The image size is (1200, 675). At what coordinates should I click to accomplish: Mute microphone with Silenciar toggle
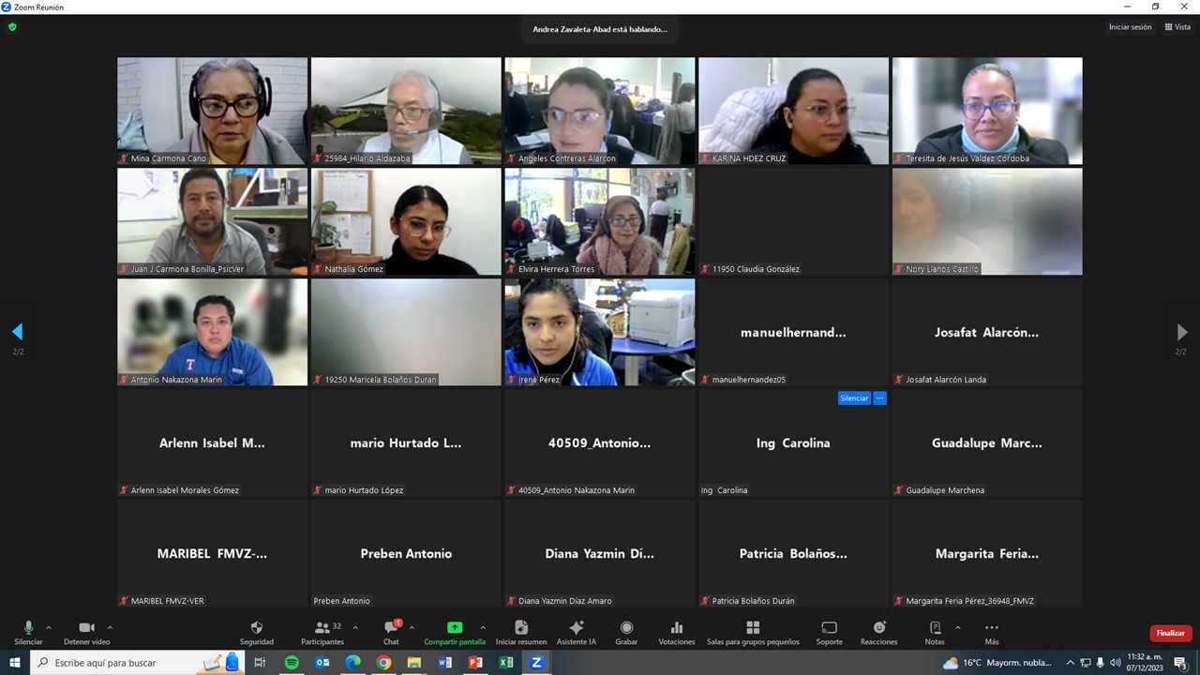coord(28,628)
